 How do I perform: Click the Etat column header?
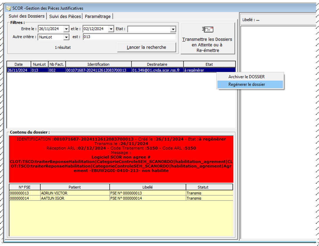(x=209, y=64)
